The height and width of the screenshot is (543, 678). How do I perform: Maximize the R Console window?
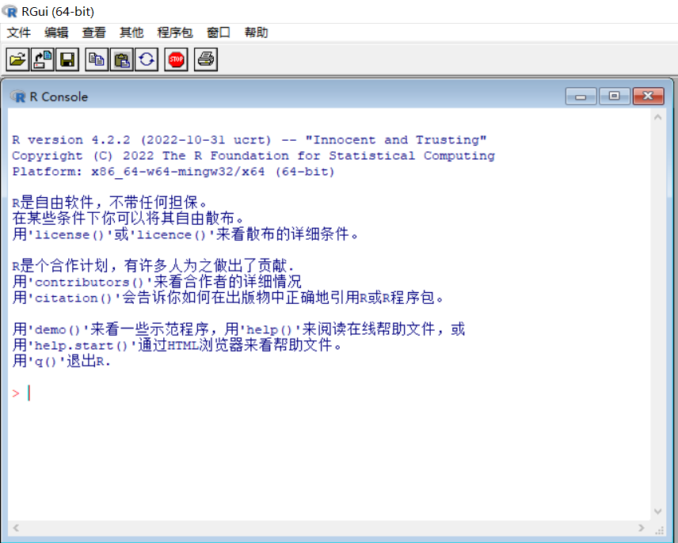pos(614,97)
